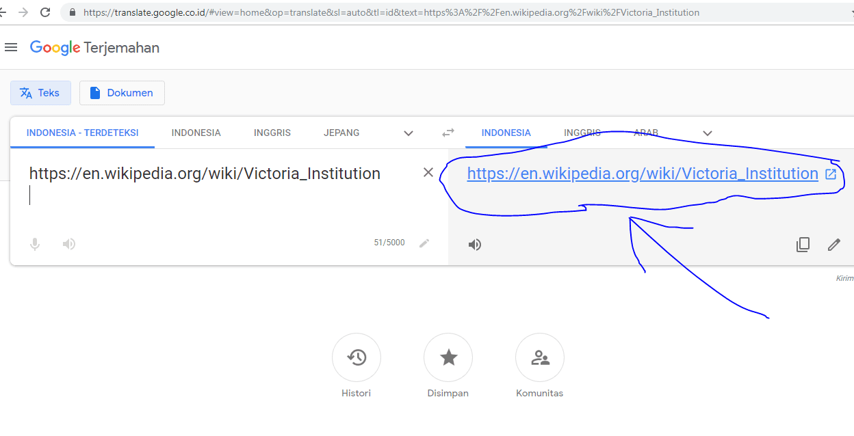854x436 pixels.
Task: Expand the source language dropdown chevron
Action: (x=409, y=133)
